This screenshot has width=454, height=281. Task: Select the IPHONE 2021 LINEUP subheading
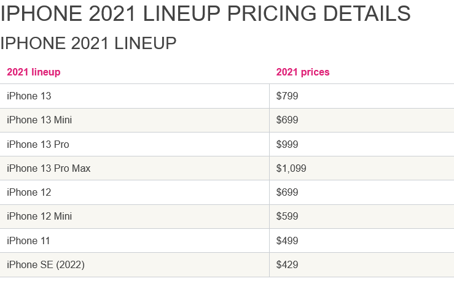(x=88, y=44)
